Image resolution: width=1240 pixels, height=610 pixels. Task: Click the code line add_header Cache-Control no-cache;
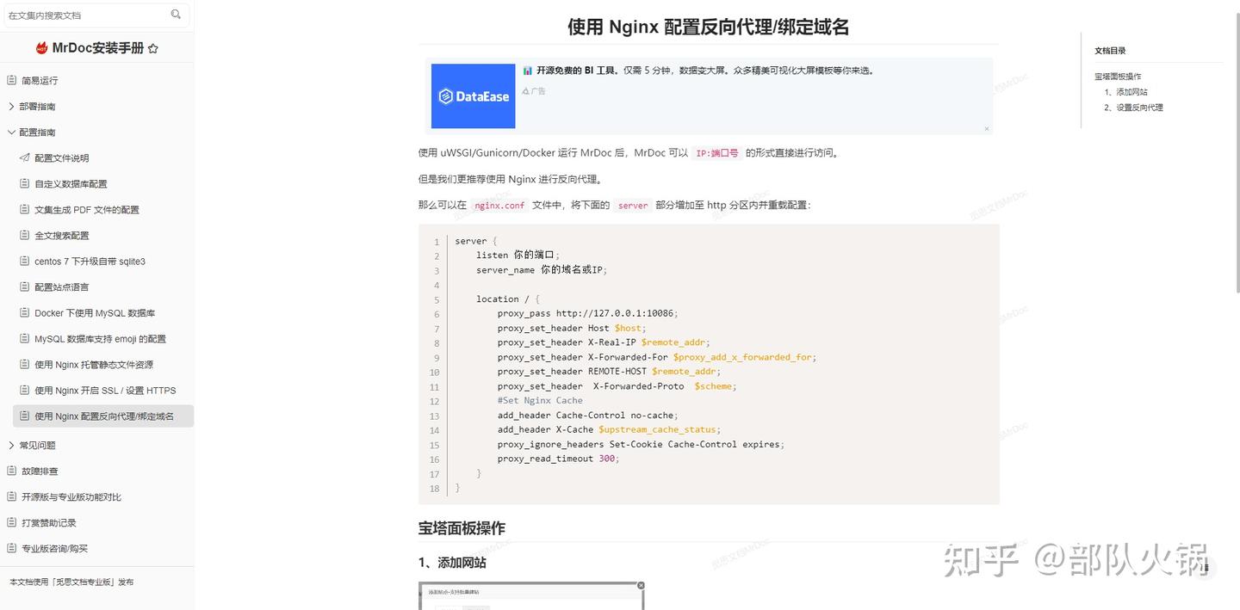587,416
